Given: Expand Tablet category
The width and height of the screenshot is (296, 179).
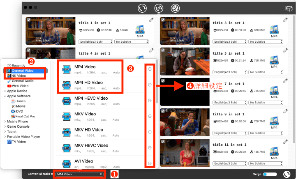Looking at the screenshot, I should (x=5, y=132).
